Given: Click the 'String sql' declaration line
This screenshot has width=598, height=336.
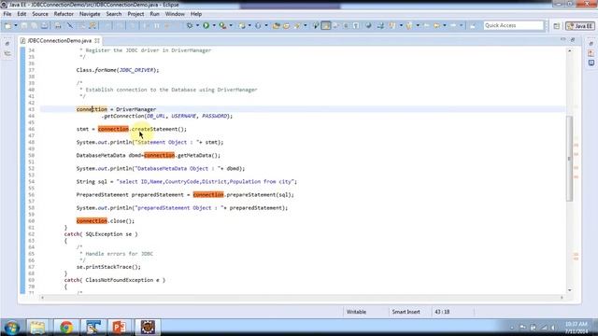Looking at the screenshot, I should click(187, 182).
